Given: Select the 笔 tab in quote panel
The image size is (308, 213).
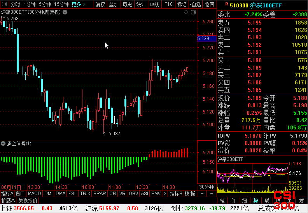Looking at the screenshot, I should [x=222, y=201].
